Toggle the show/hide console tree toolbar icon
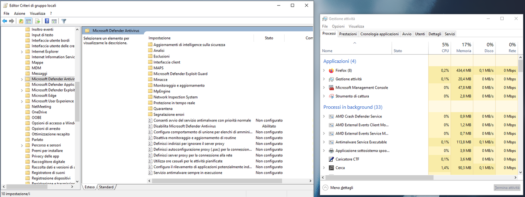Screen dimensions: 525x197 pos(28,21)
